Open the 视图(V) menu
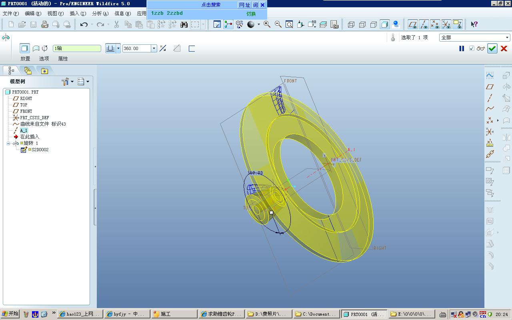The image size is (512, 320). 56,14
